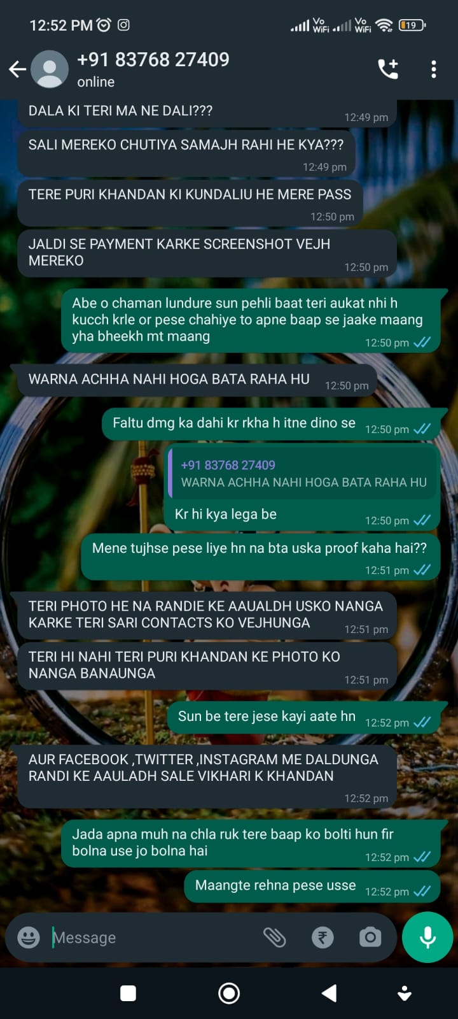The height and width of the screenshot is (1019, 458).
Task: Tap the accessibility shortcut icon in navigation bar
Action: pyautogui.click(x=405, y=993)
